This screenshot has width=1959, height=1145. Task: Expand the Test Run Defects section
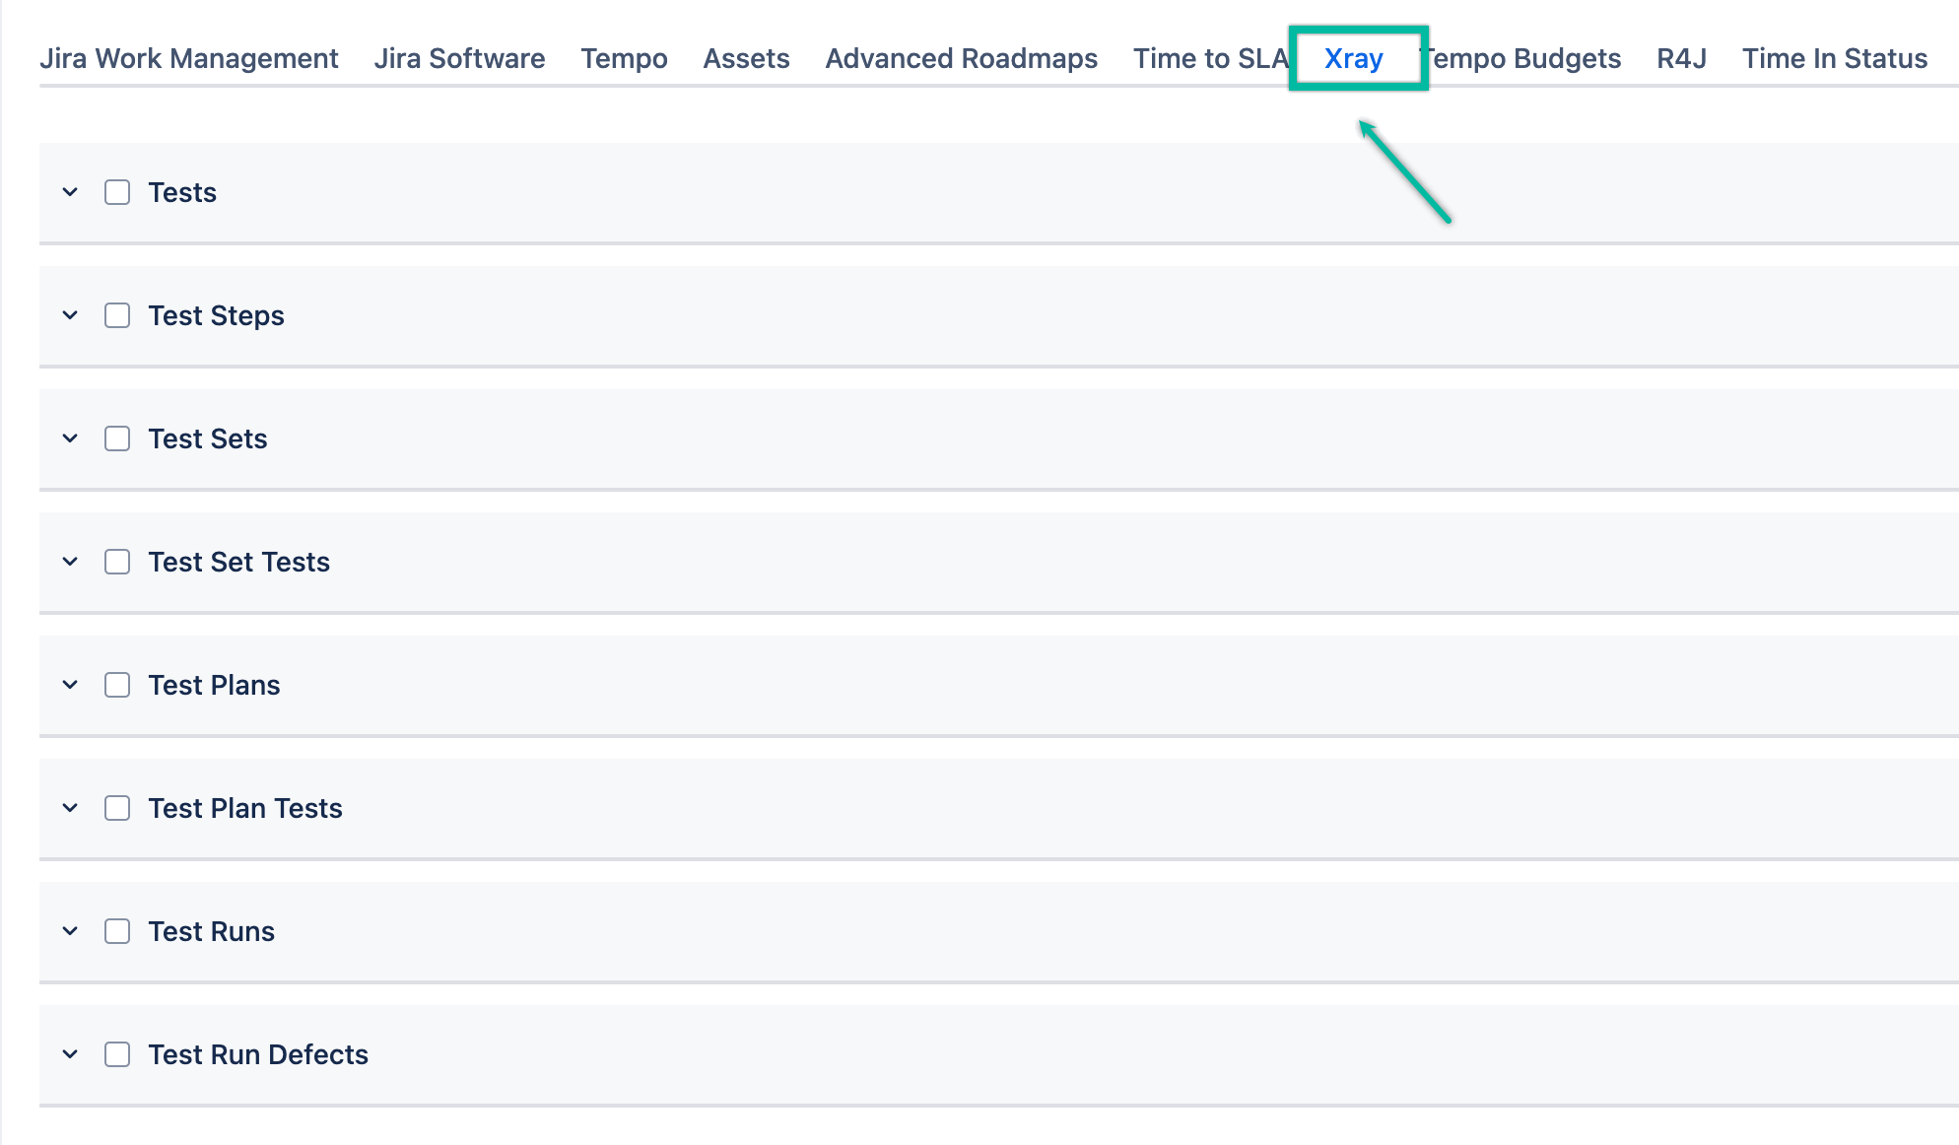[x=69, y=1054]
